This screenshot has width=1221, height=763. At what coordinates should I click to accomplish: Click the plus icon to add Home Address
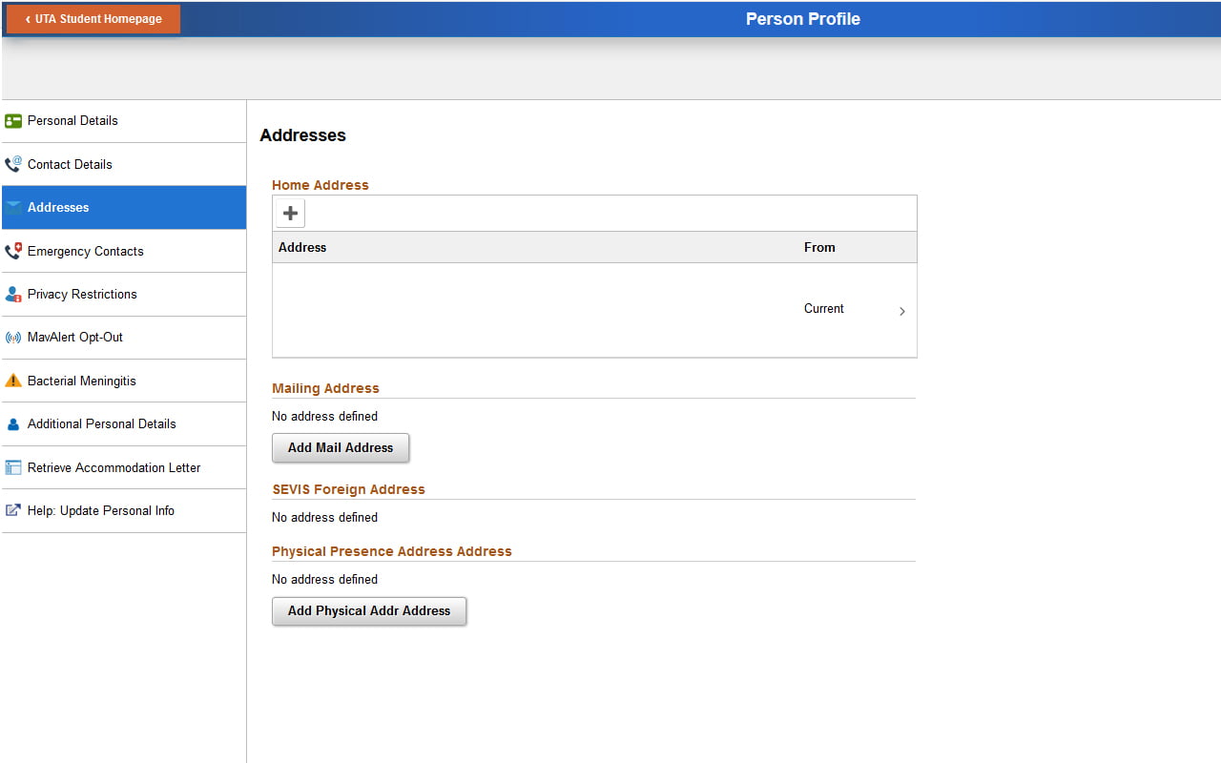point(289,213)
